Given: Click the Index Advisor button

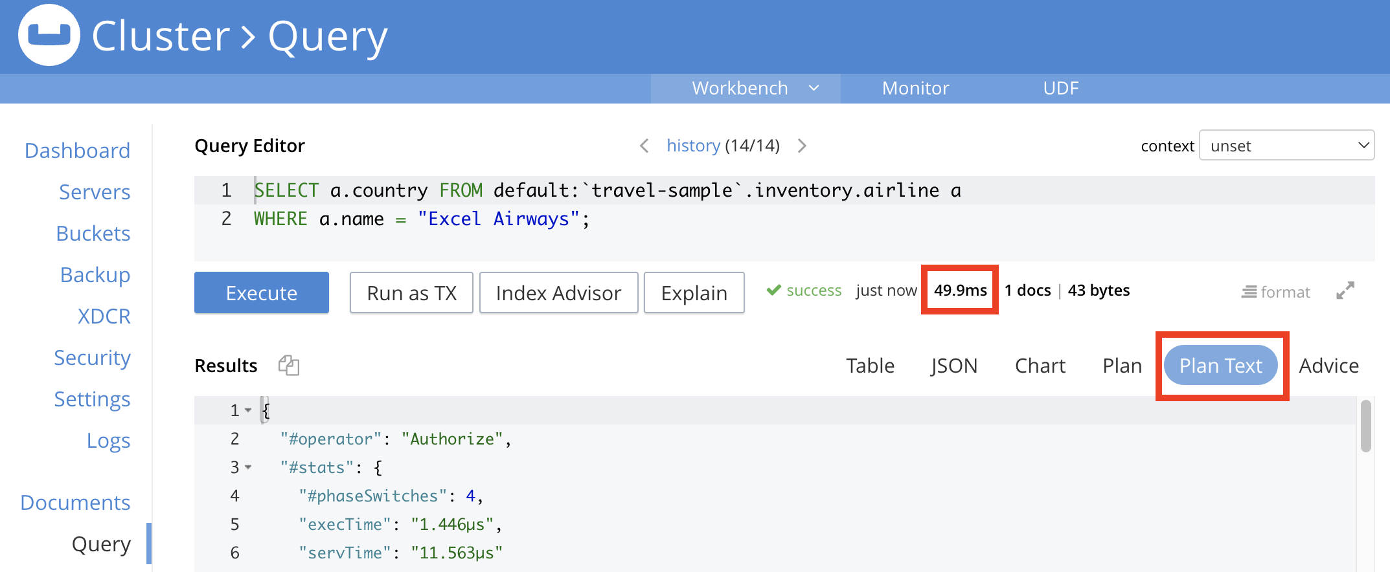Looking at the screenshot, I should (x=558, y=292).
